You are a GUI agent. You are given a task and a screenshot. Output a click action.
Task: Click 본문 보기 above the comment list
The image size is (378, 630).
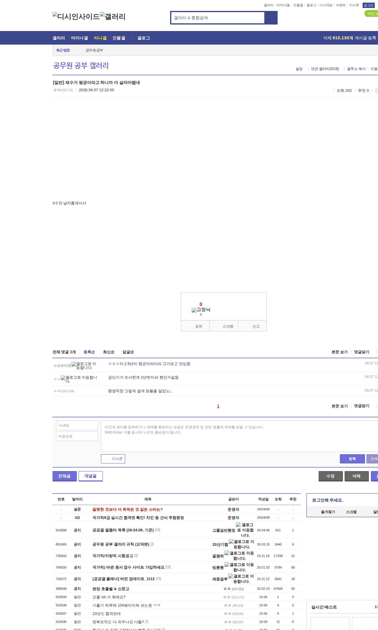(x=339, y=352)
